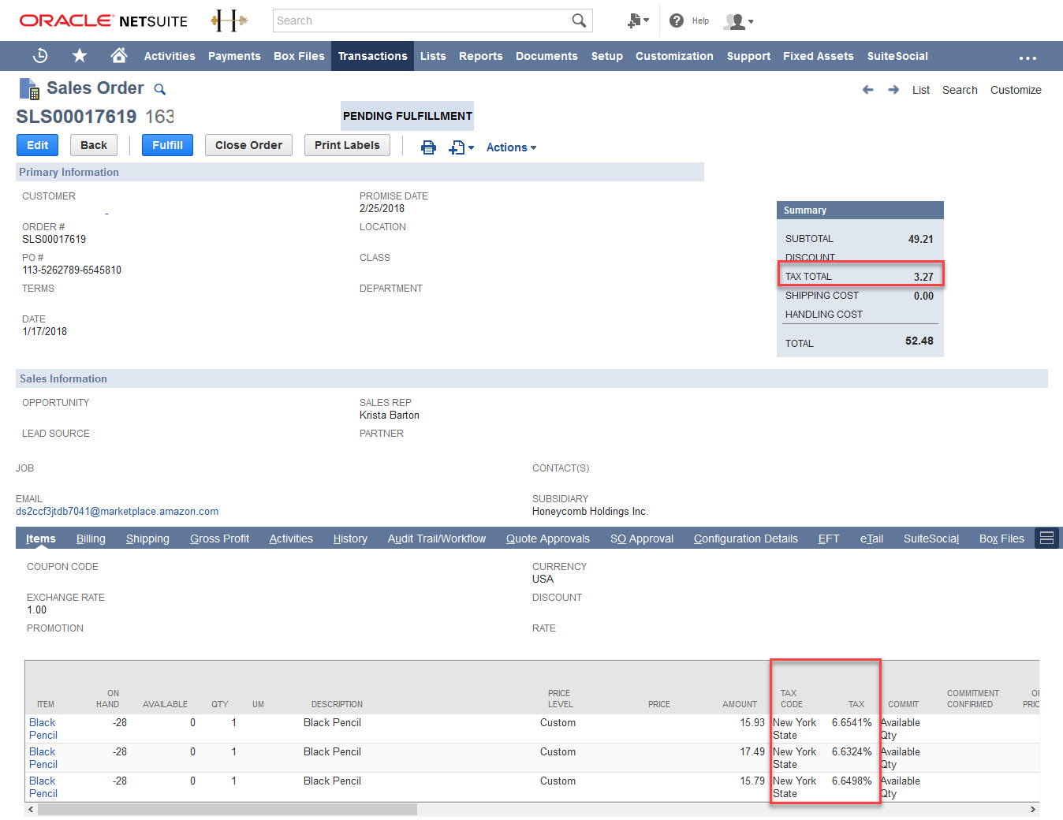
Task: Open the Transactions menu
Action: point(372,56)
